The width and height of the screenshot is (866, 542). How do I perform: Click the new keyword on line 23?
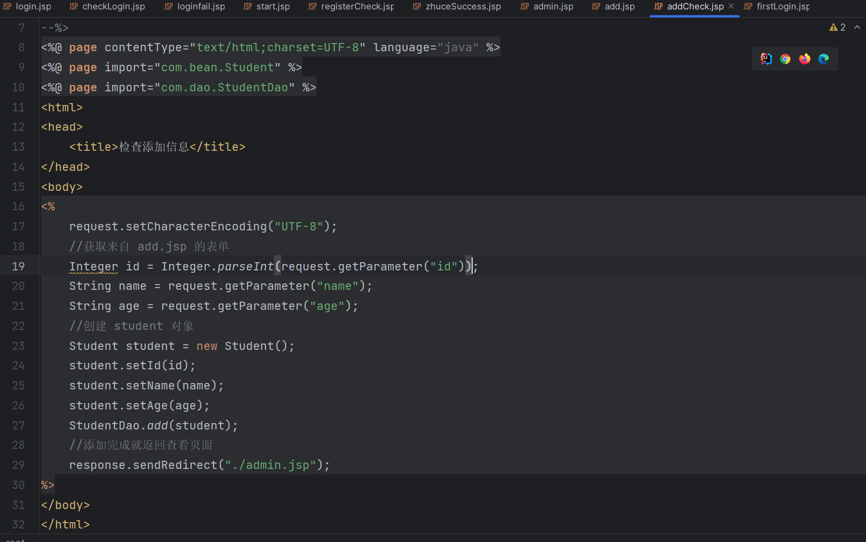pyautogui.click(x=207, y=346)
